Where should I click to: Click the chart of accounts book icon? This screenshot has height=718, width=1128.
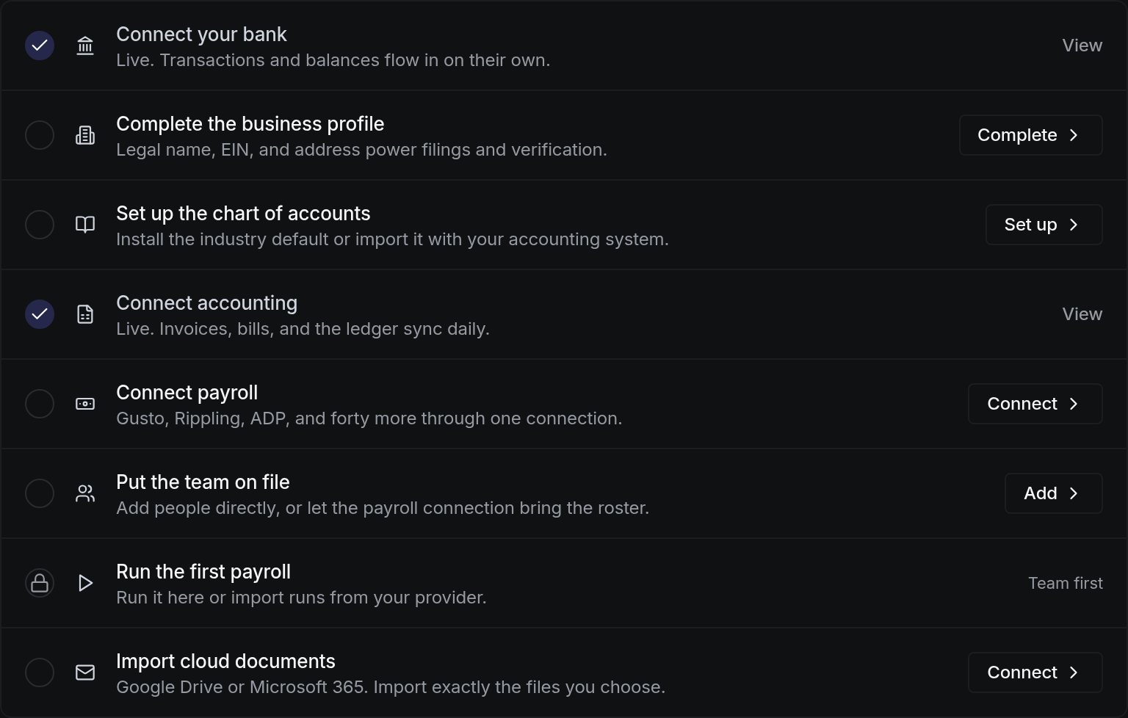point(85,225)
